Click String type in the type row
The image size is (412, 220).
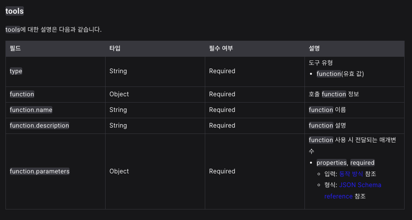click(118, 71)
